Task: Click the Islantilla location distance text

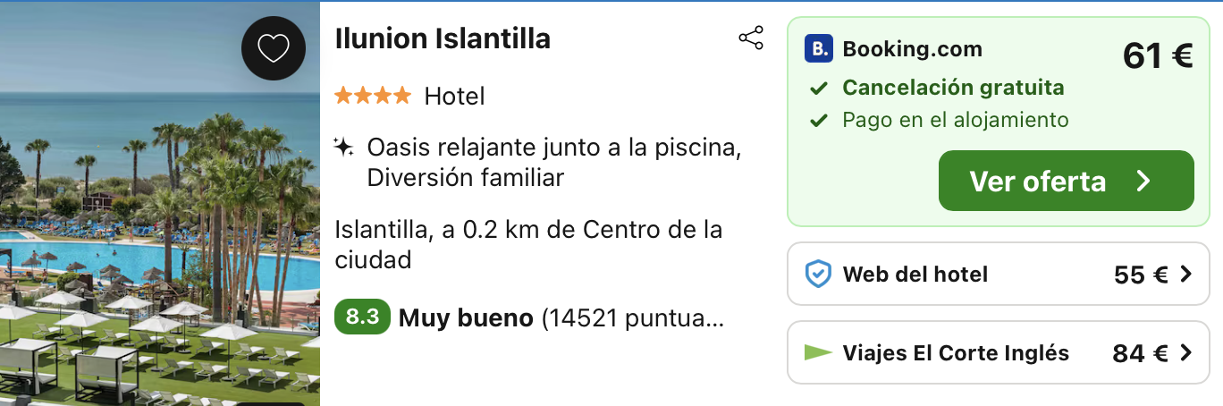Action: [528, 244]
